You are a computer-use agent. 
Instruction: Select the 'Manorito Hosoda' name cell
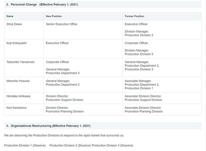pyautogui.click(x=18, y=81)
